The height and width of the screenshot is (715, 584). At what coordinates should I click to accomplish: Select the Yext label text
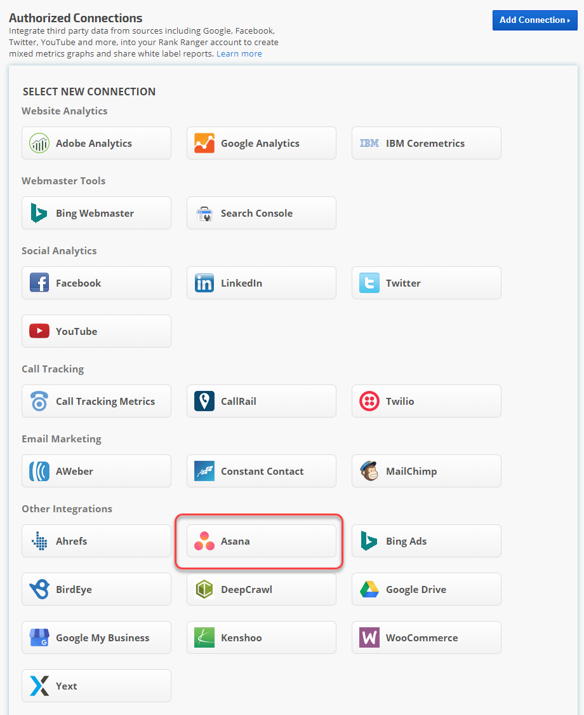67,686
